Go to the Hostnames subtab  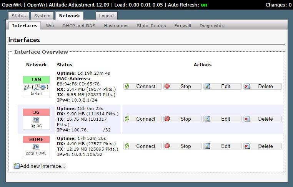[116, 26]
